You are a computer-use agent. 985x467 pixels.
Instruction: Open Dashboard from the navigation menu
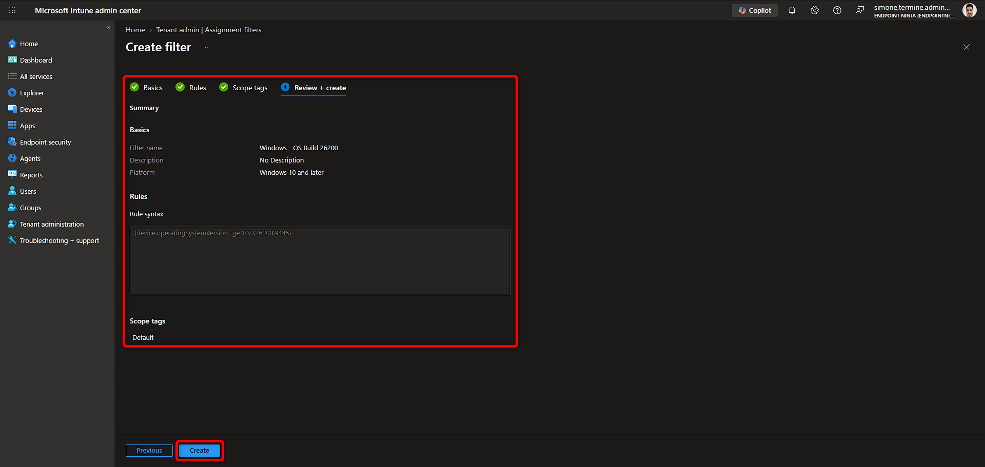coord(36,60)
